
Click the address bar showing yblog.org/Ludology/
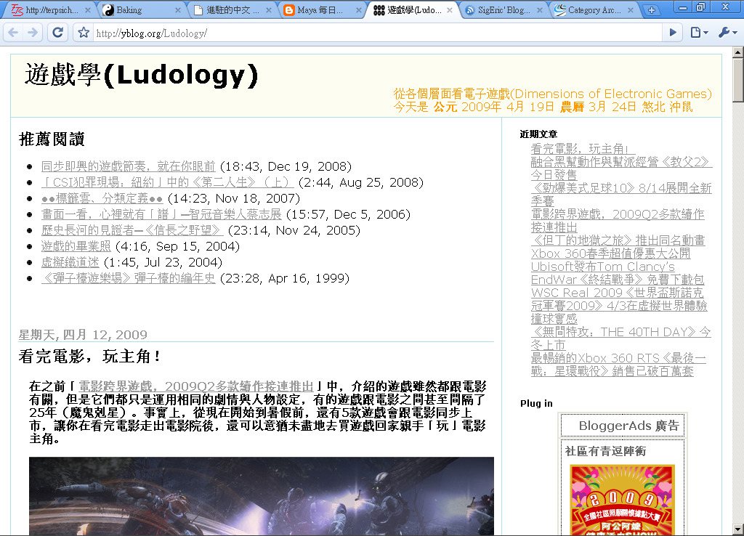(x=377, y=33)
